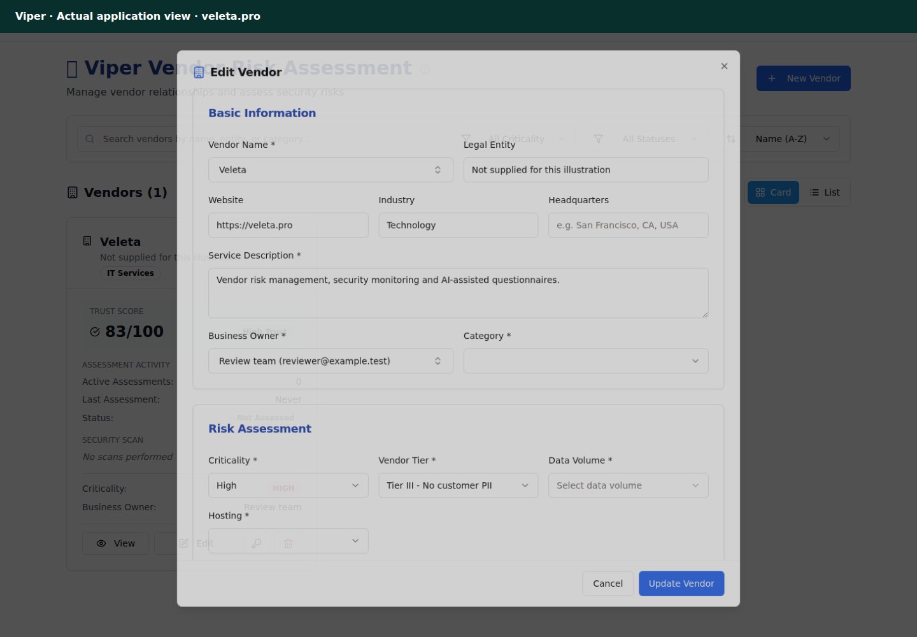Click the "Basic Information" section heading

262,113
